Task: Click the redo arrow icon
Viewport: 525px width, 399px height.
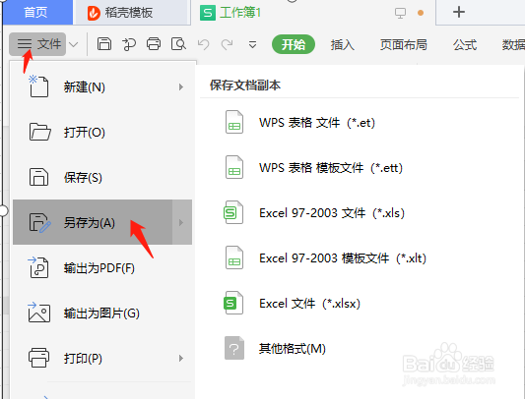Action: pos(227,44)
